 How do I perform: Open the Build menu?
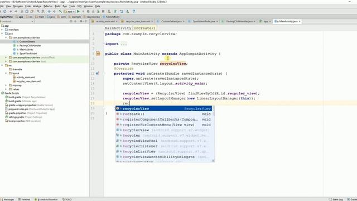[57, 6]
